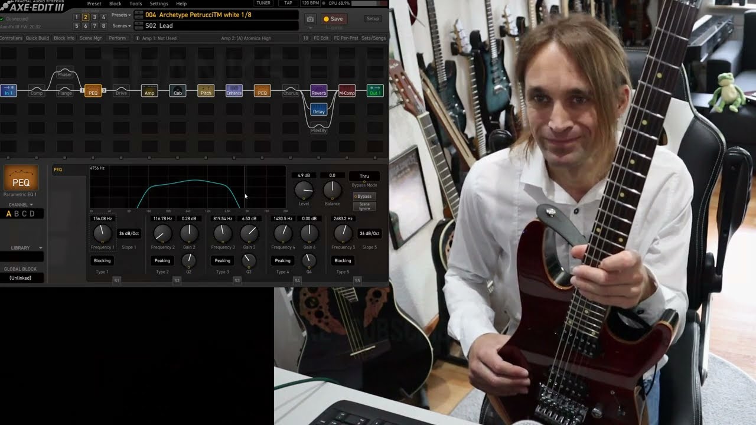The height and width of the screenshot is (425, 756).
Task: Click the Q2 knob
Action: pos(189,260)
